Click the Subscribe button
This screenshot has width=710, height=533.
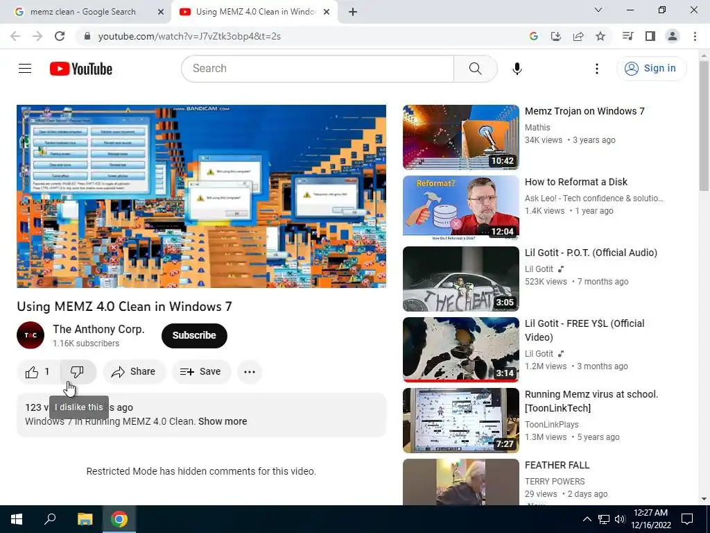tap(194, 336)
